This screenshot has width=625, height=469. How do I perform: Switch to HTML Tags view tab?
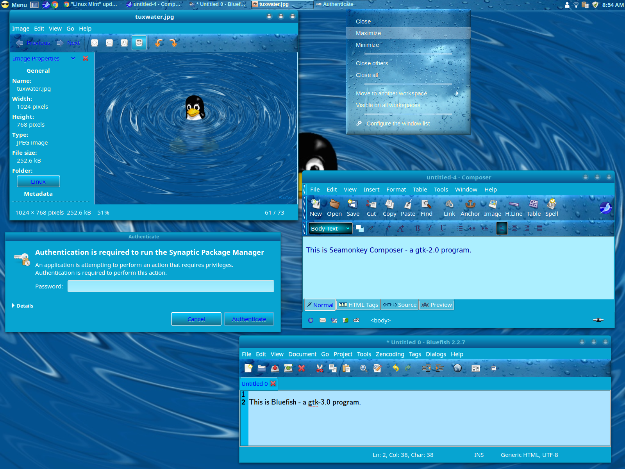pos(358,305)
